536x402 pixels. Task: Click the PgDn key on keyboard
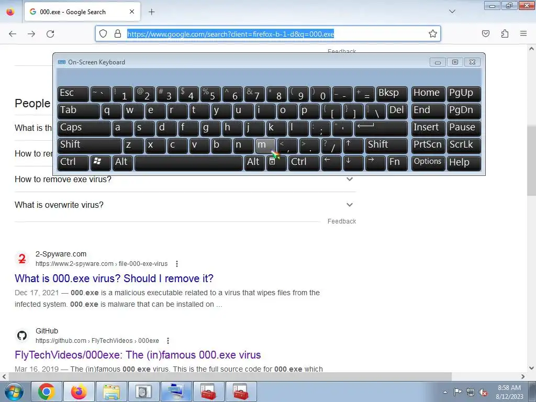click(464, 111)
